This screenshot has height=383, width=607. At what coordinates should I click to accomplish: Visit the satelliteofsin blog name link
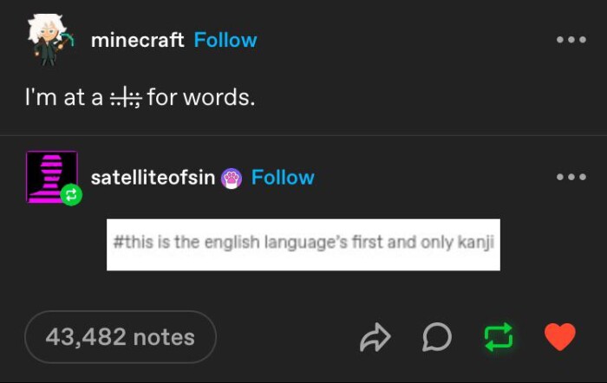153,178
